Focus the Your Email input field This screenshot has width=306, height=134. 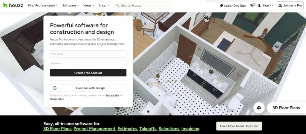point(88,54)
